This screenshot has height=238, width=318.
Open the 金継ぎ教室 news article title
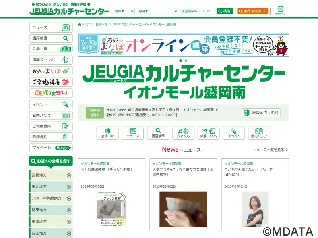click(183, 172)
